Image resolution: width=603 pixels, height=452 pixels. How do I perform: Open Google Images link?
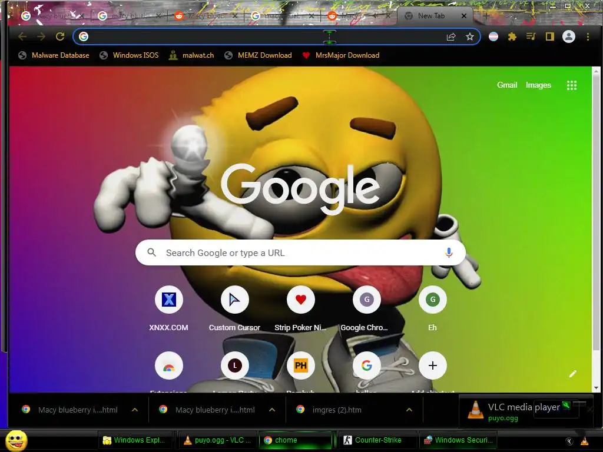click(538, 85)
